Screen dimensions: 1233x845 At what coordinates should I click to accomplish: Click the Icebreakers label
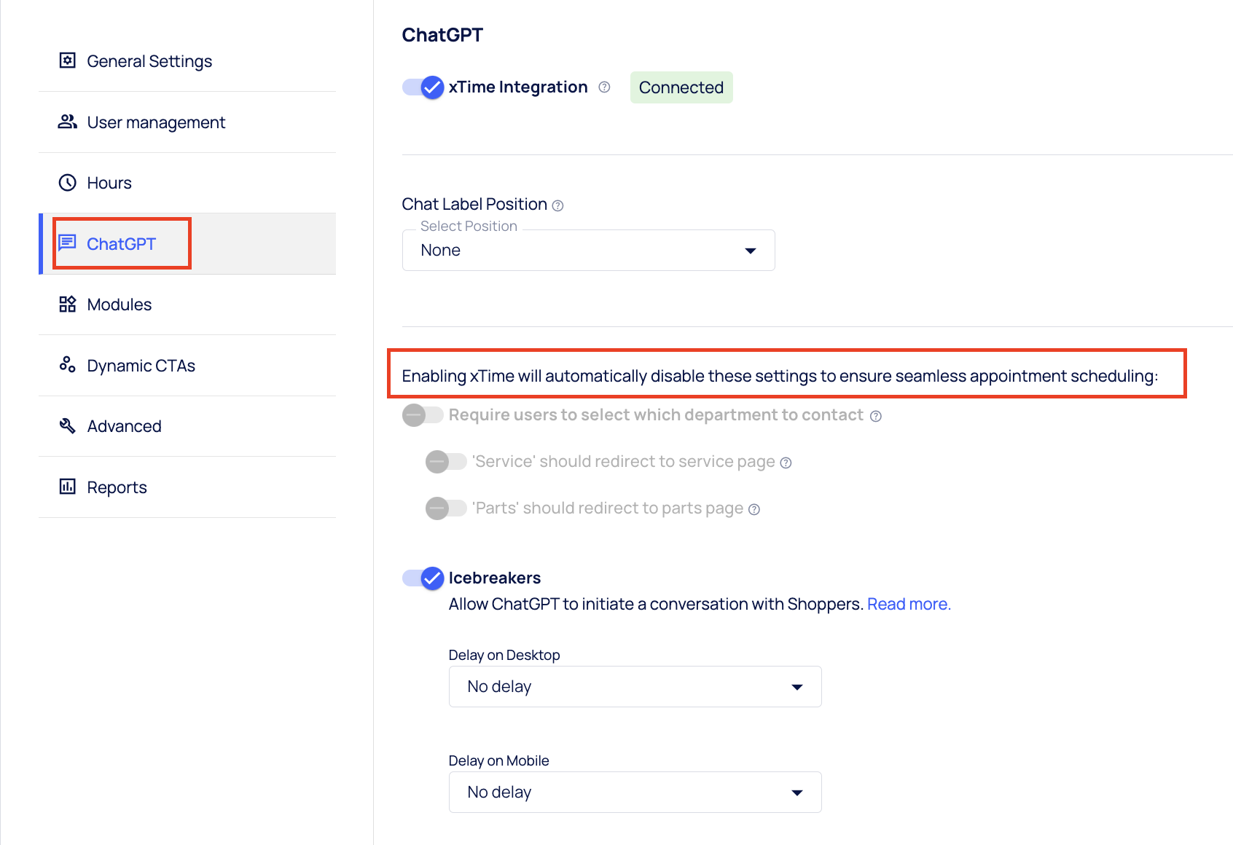[495, 578]
